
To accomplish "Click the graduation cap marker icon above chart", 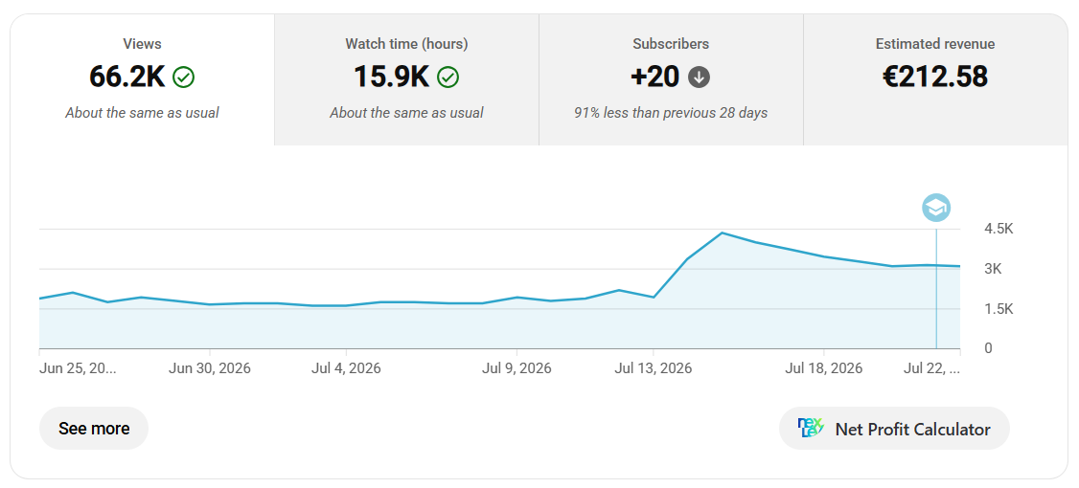I will 936,207.
